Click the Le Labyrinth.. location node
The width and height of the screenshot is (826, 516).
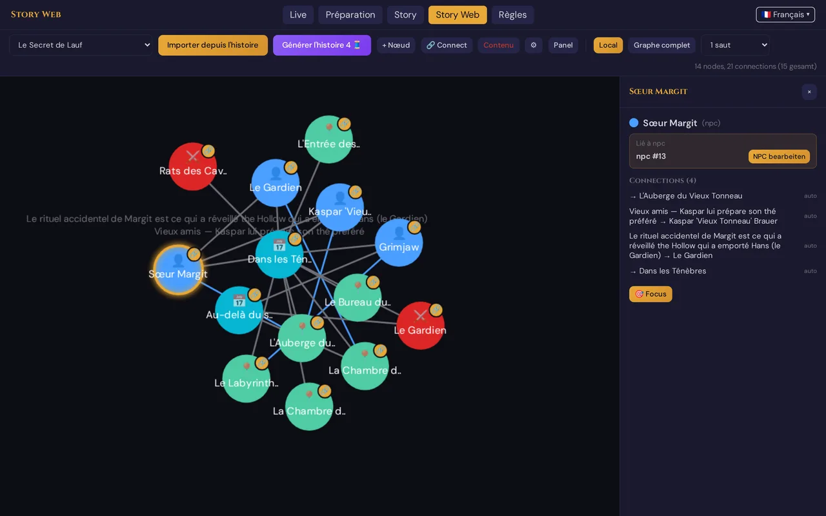pyautogui.click(x=246, y=379)
